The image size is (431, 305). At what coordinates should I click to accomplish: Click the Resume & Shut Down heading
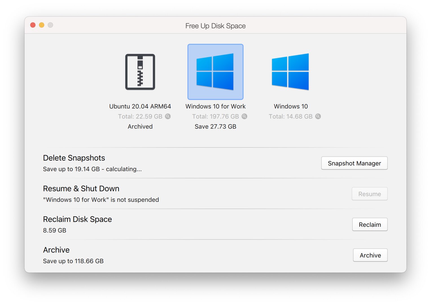(81, 189)
